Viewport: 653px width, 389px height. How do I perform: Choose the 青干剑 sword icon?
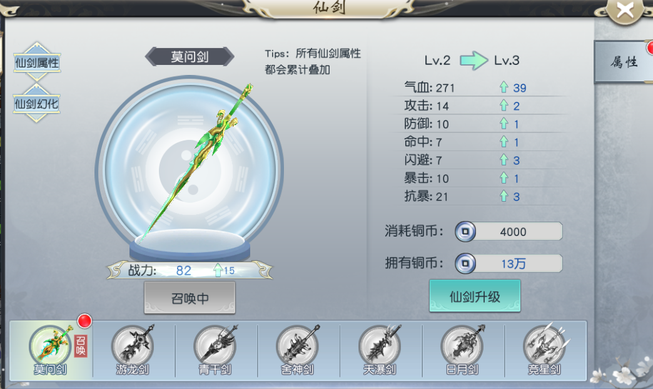pyautogui.click(x=215, y=346)
